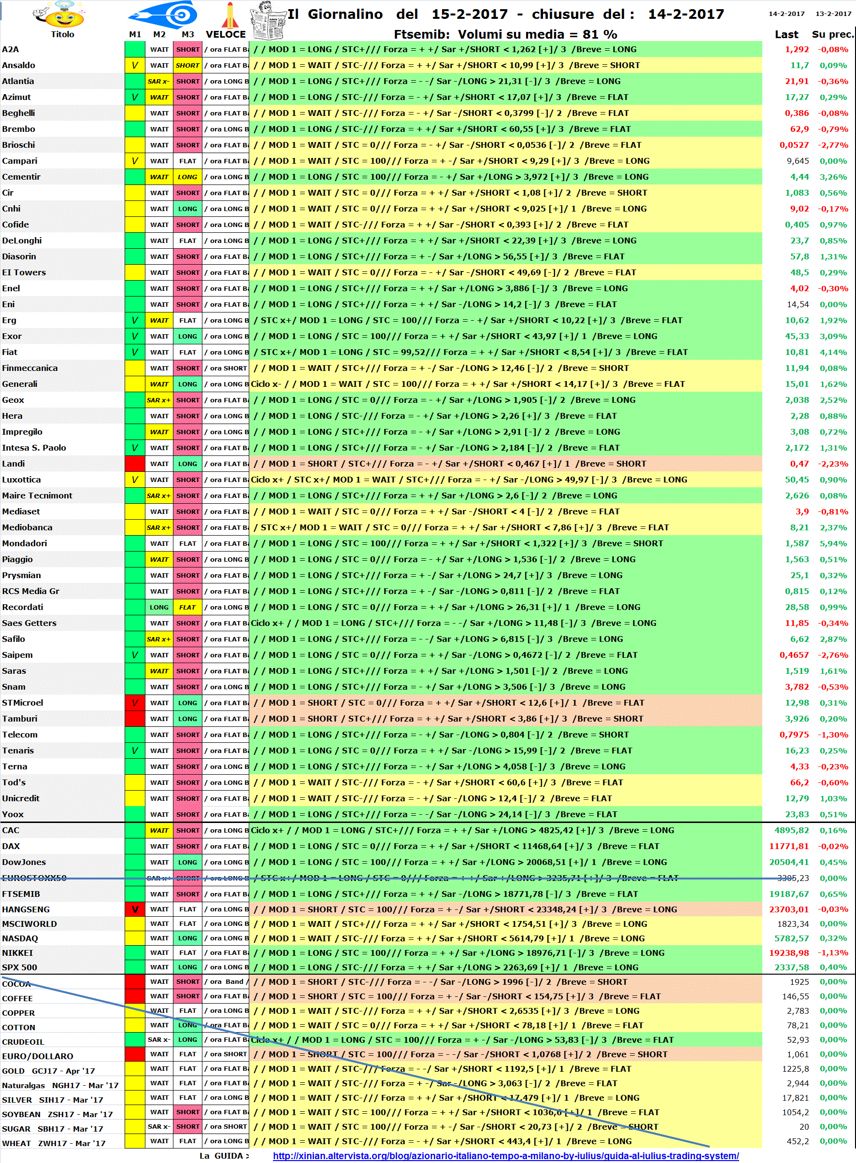Select Mediobanca SAR x+ cell

(159, 527)
